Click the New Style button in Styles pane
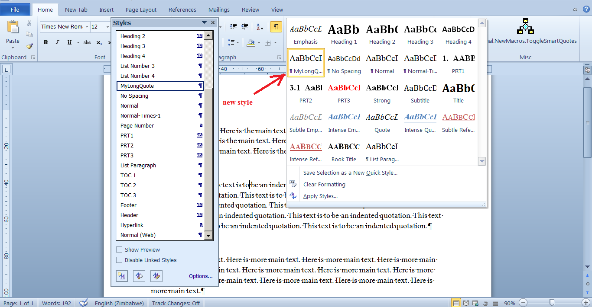592x307 pixels. pos(122,276)
